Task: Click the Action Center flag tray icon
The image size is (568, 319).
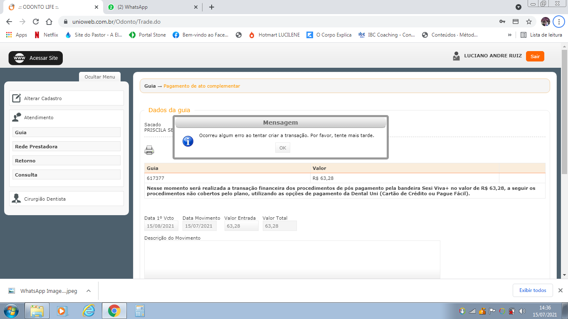Action: [x=492, y=311]
